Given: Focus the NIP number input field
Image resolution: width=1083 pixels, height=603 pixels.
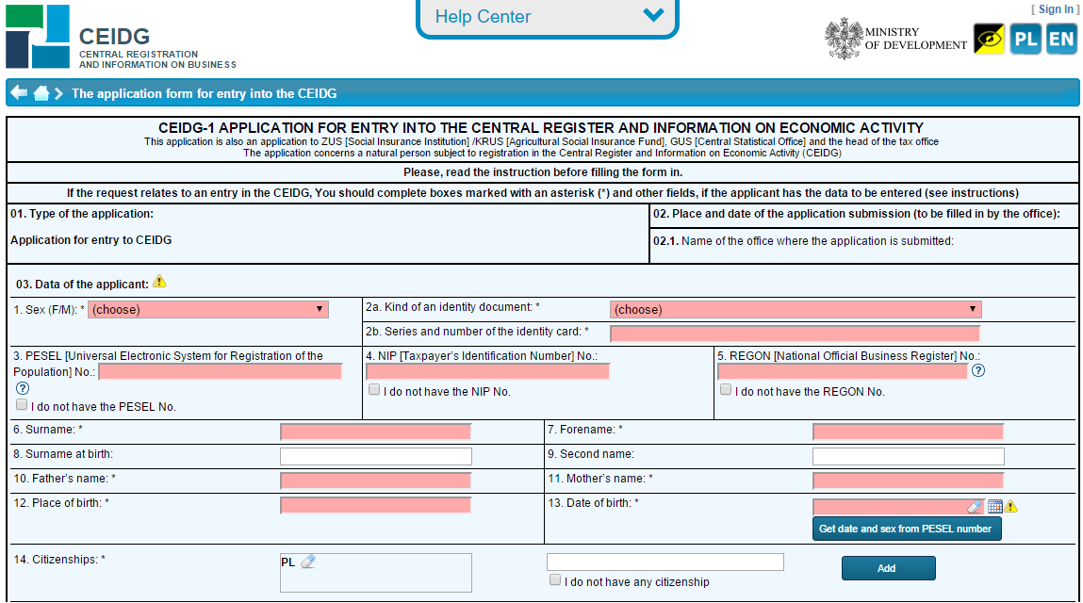Looking at the screenshot, I should coord(487,371).
